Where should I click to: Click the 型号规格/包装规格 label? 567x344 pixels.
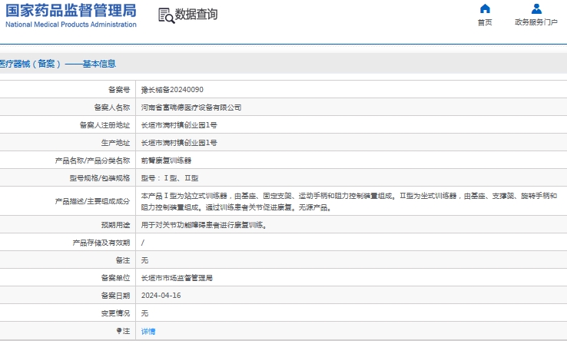(99, 178)
